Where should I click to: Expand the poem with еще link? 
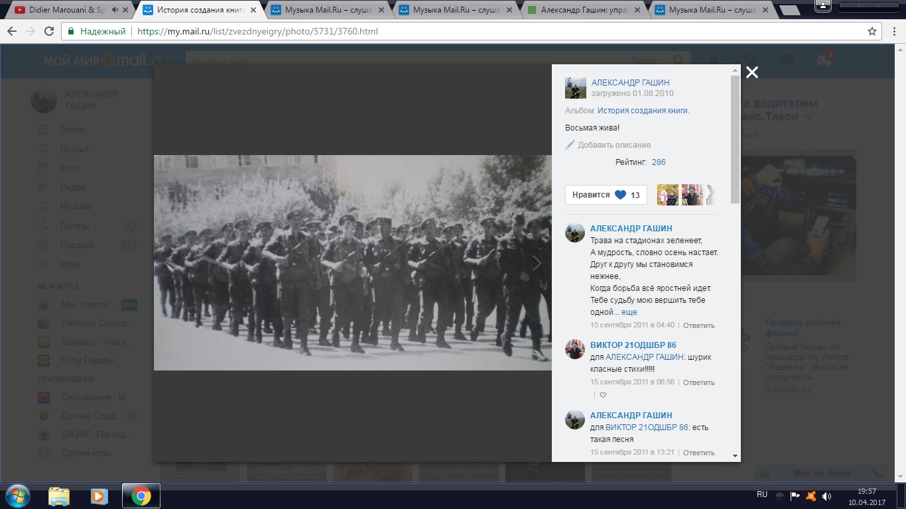pyautogui.click(x=629, y=312)
